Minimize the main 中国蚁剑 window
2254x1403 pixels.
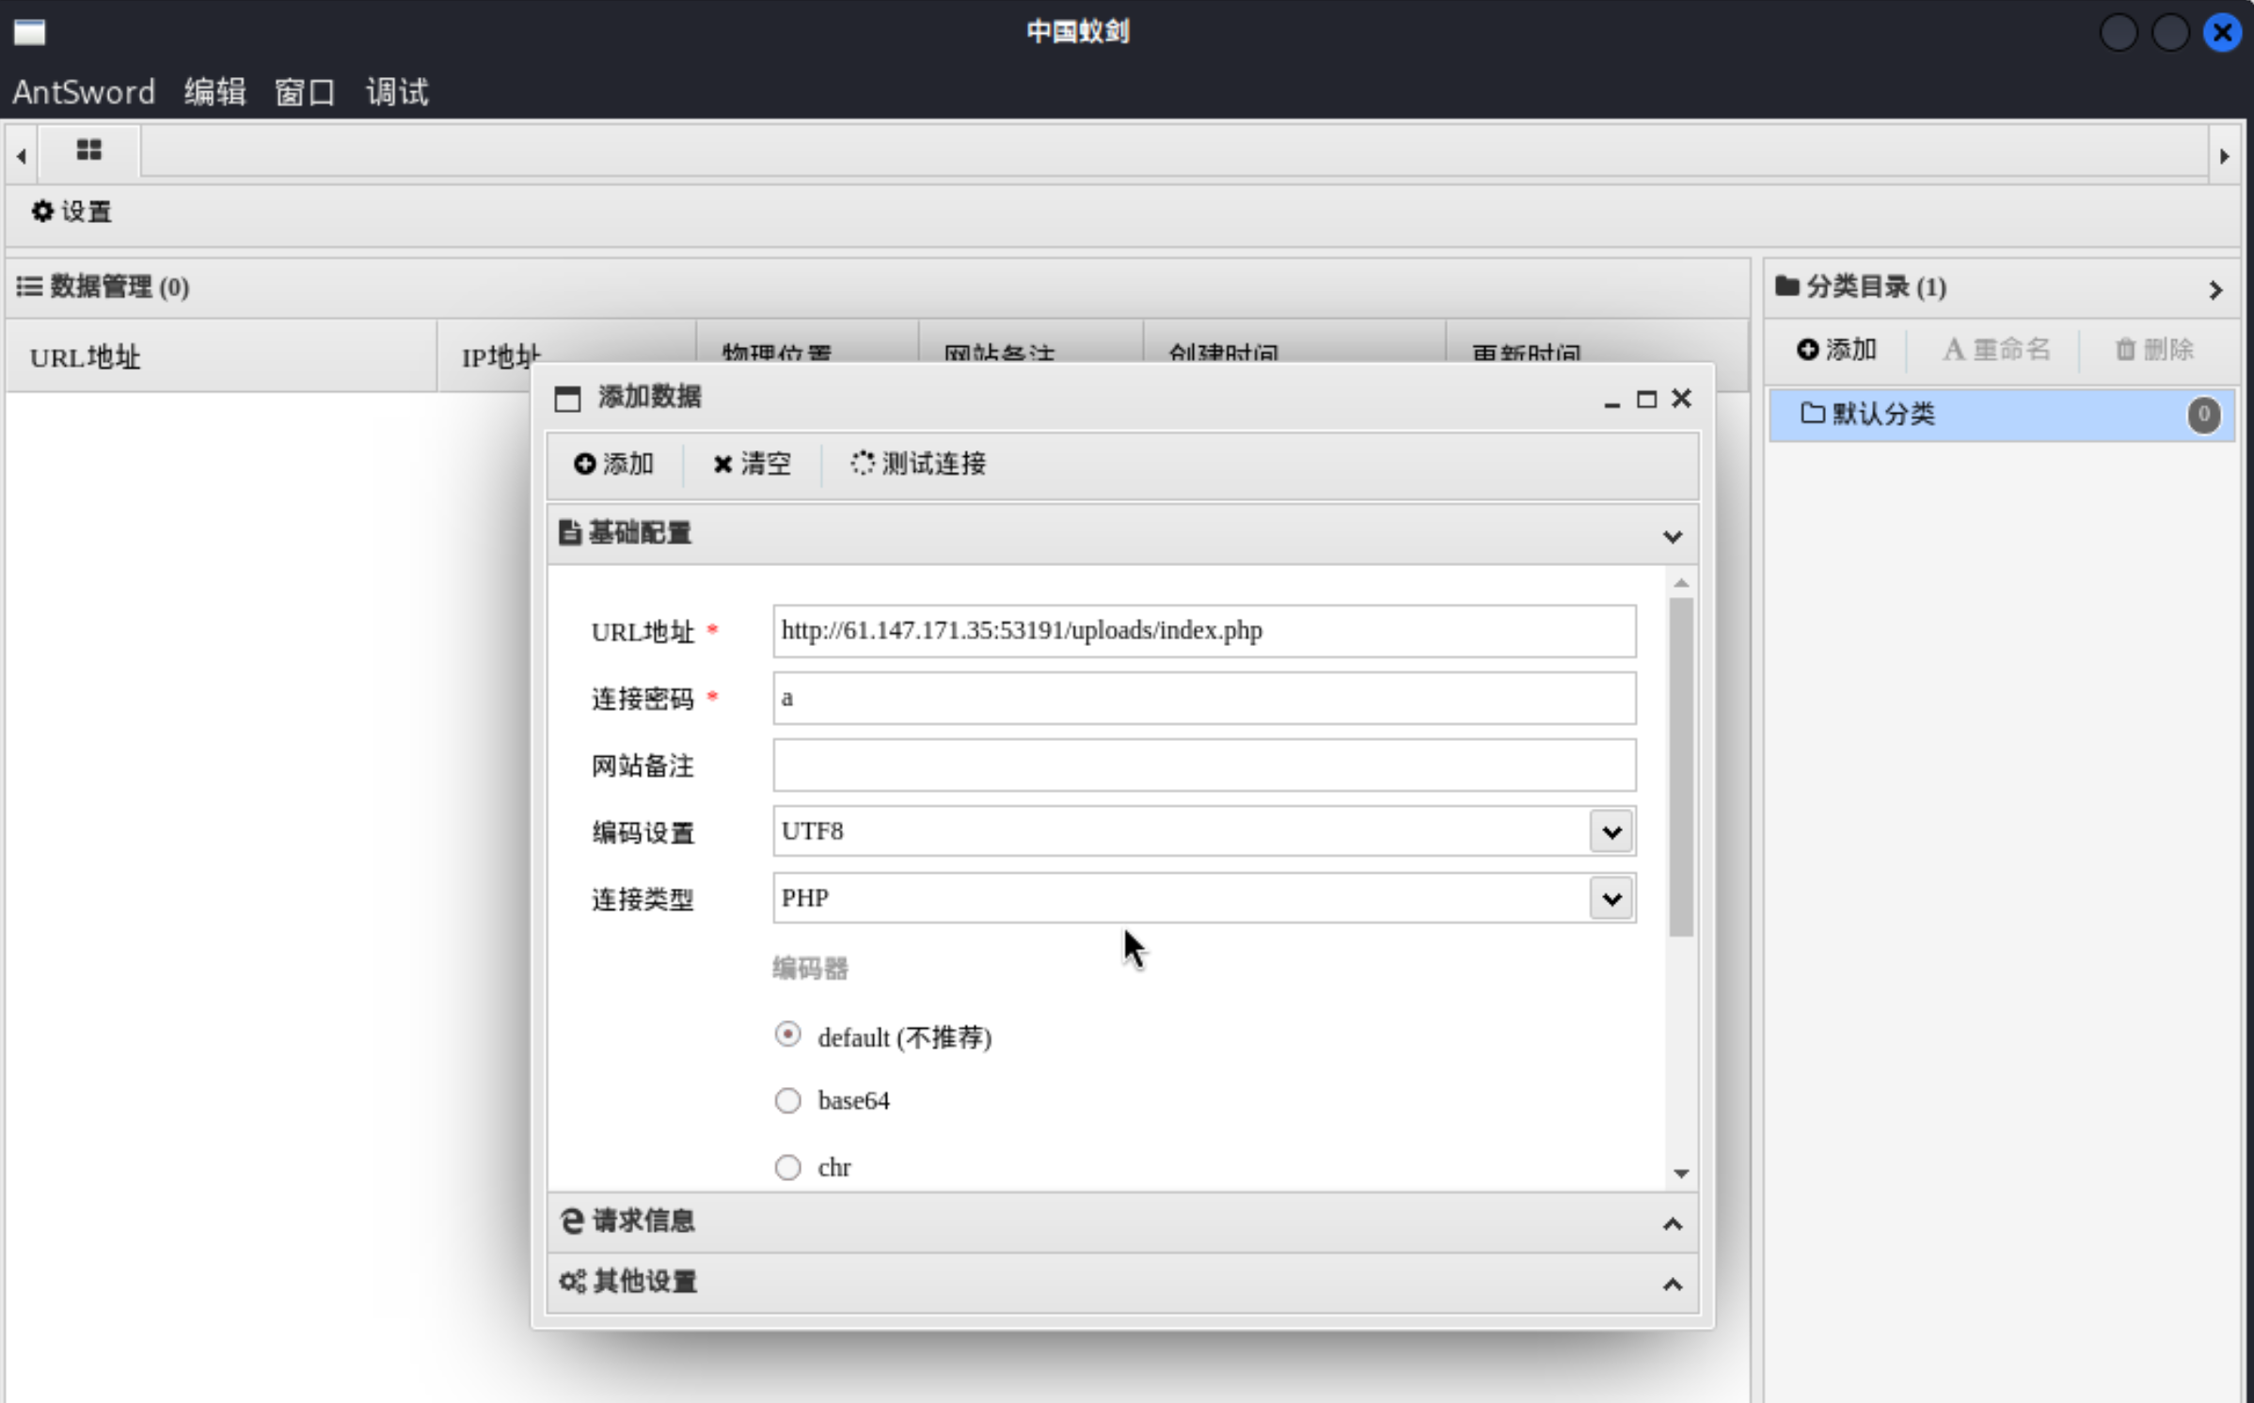[x=2118, y=33]
